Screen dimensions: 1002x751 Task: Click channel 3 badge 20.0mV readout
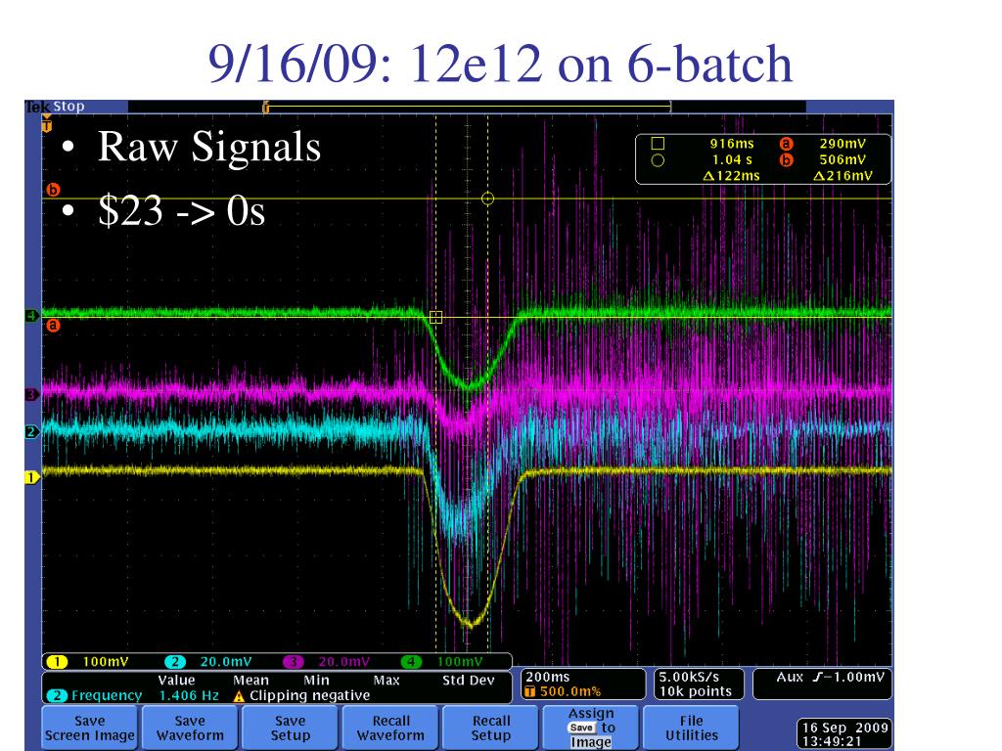[x=327, y=662]
